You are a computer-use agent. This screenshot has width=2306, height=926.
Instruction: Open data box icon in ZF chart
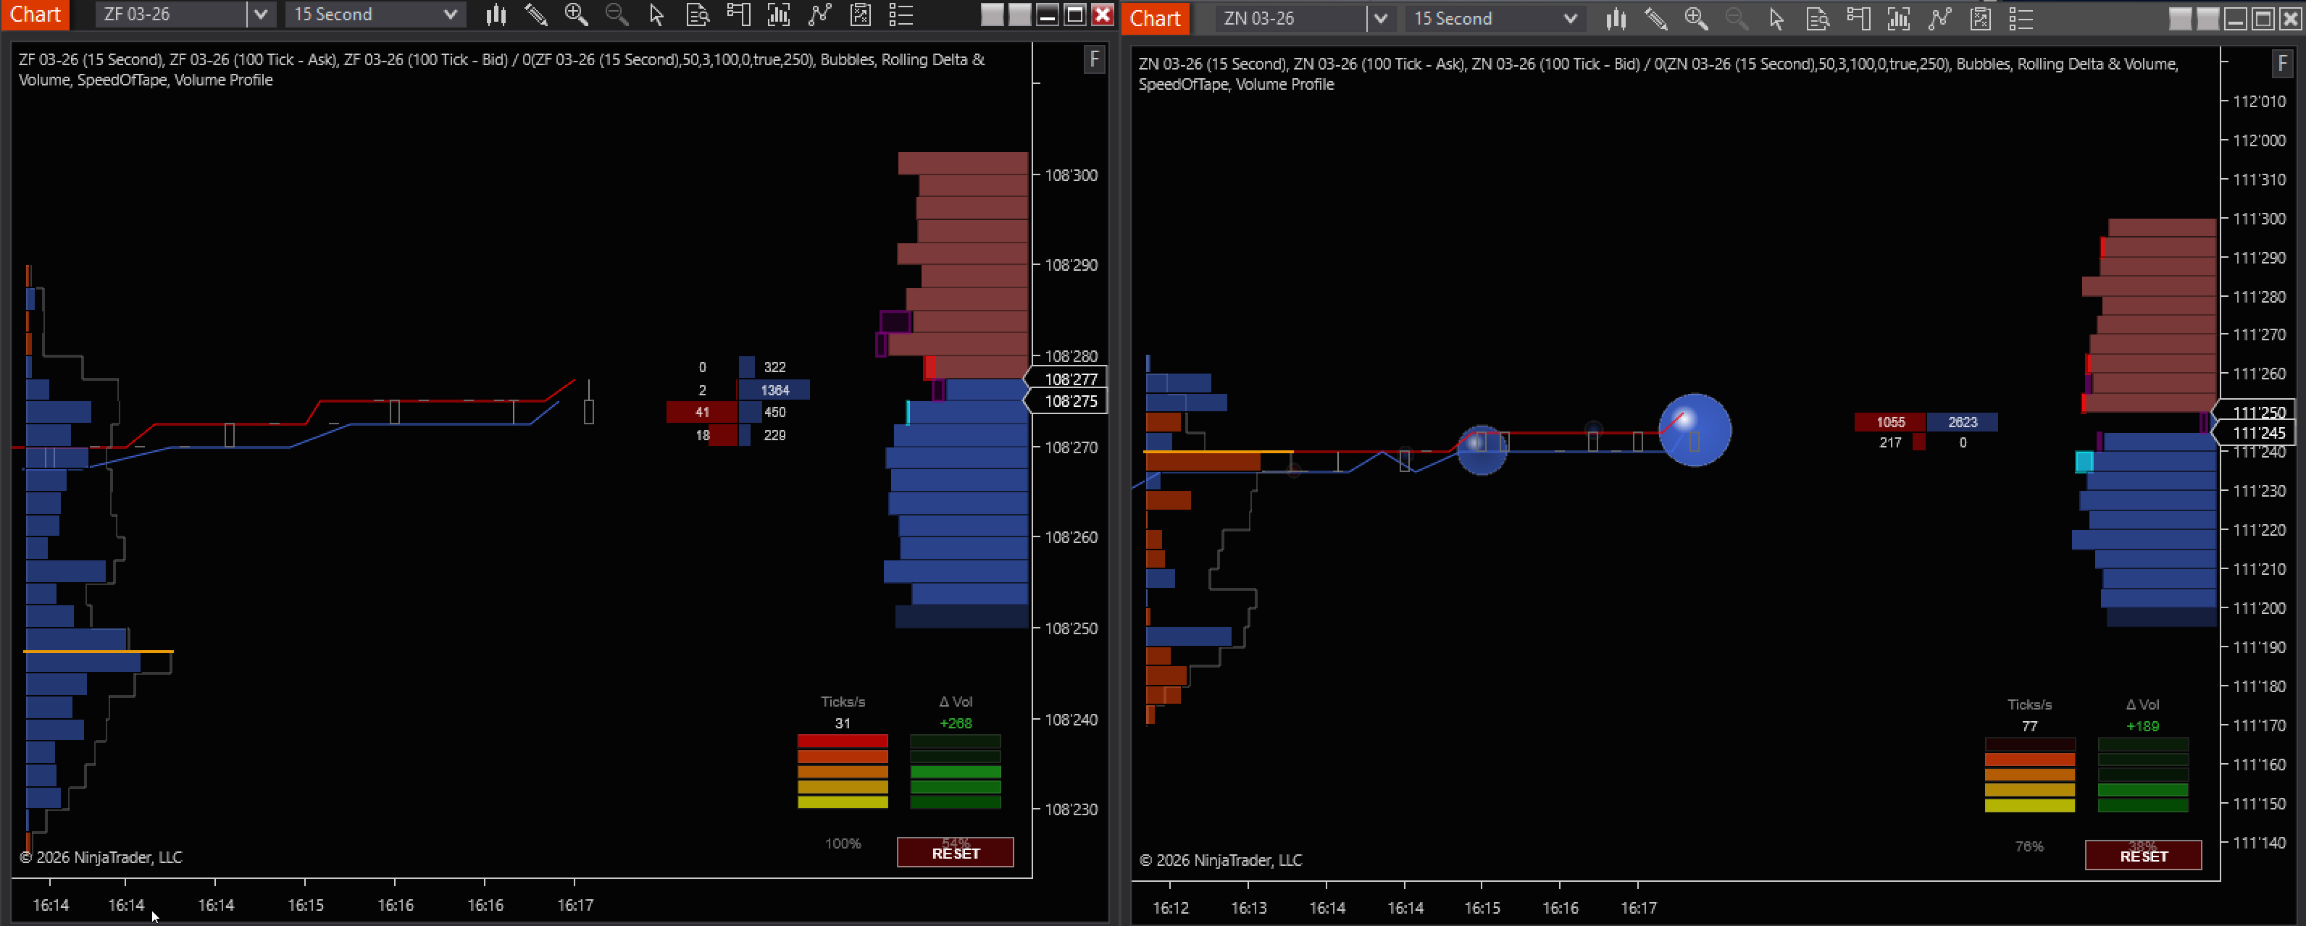point(696,14)
